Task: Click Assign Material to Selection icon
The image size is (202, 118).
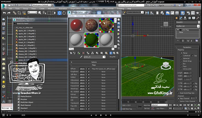Action: pos(79,53)
